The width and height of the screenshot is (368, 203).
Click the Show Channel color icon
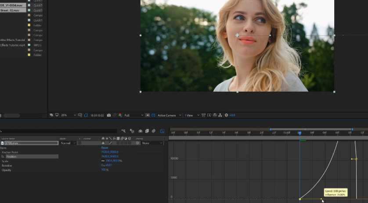[119, 115]
